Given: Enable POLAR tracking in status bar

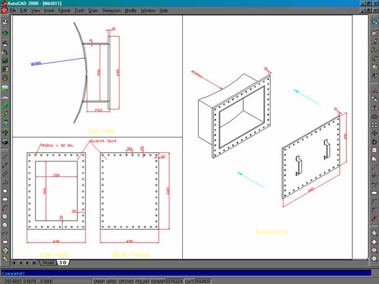Looking at the screenshot, I should [142, 281].
